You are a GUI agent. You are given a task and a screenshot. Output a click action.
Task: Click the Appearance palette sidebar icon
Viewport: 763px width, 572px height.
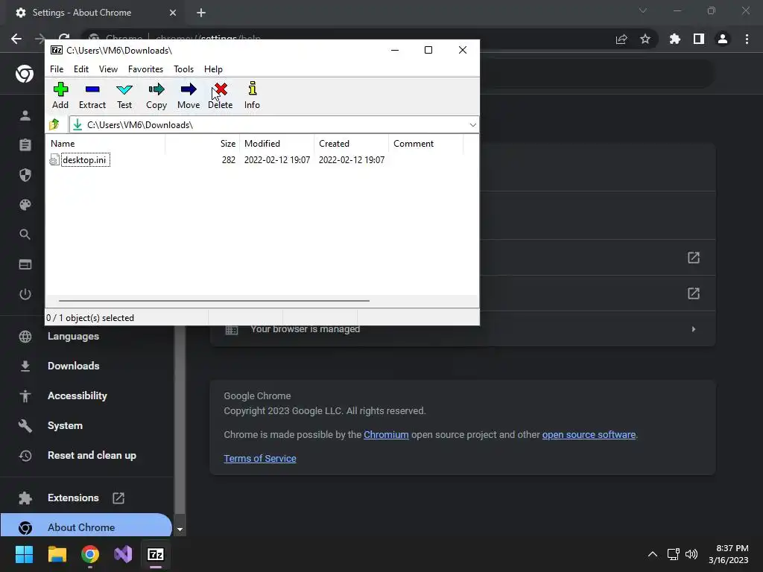click(x=25, y=205)
